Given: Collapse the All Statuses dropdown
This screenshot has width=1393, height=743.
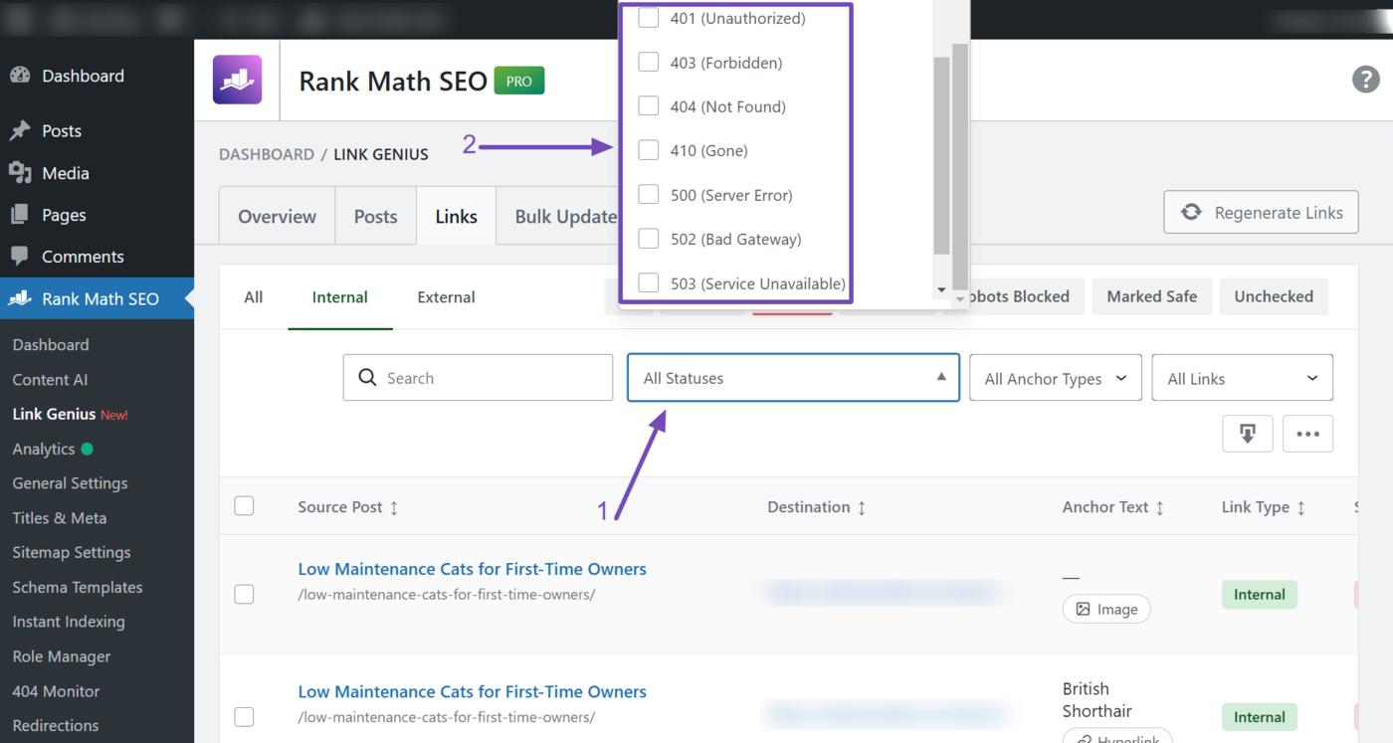Looking at the screenshot, I should [793, 378].
